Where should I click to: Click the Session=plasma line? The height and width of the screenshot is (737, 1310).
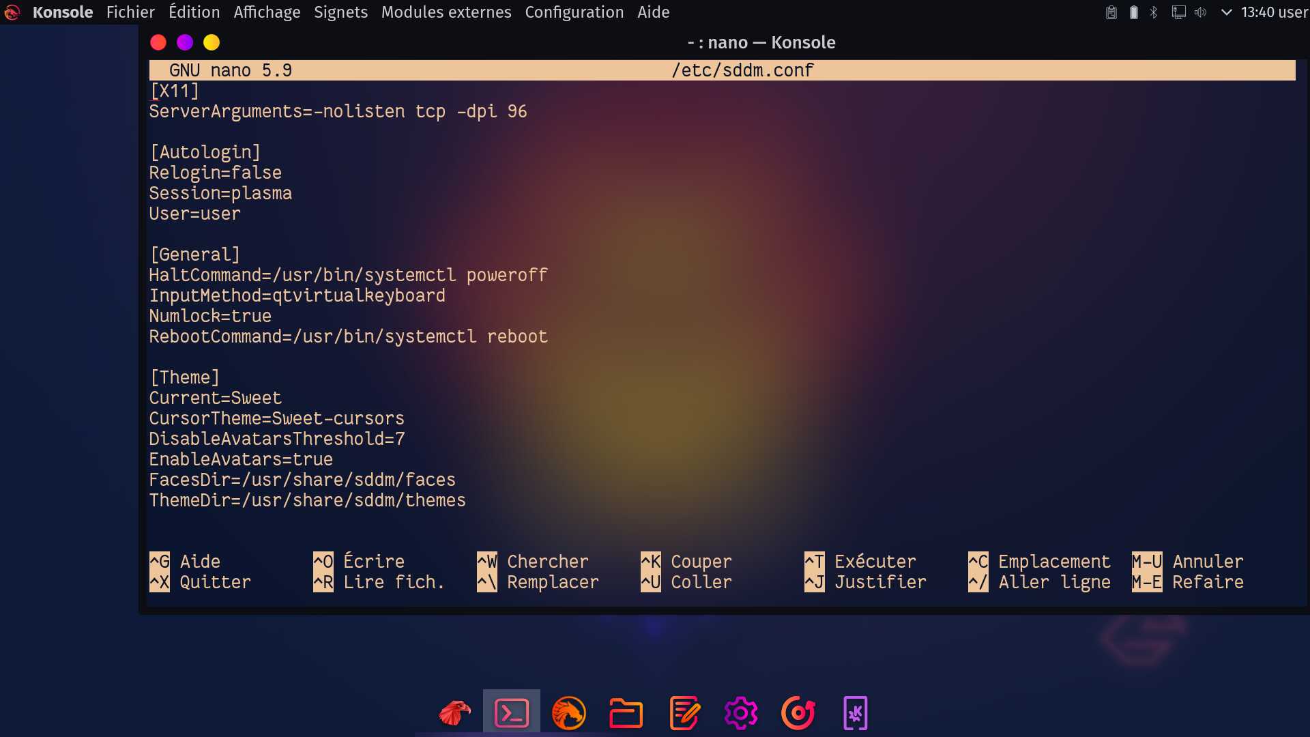[x=220, y=193]
